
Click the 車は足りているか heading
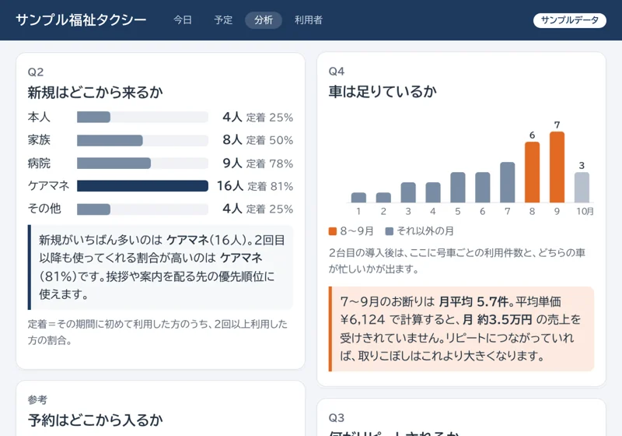pyautogui.click(x=383, y=91)
